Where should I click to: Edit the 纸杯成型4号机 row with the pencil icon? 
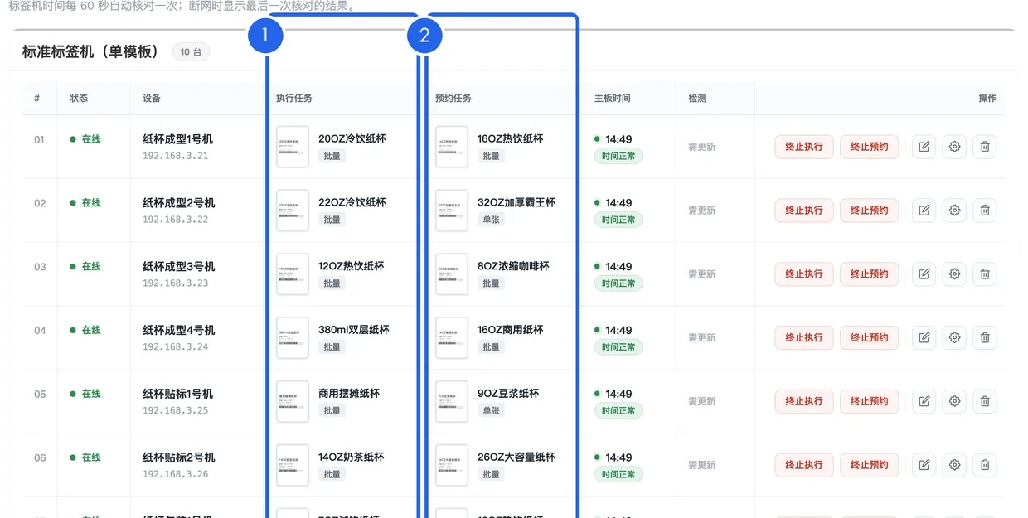(924, 337)
